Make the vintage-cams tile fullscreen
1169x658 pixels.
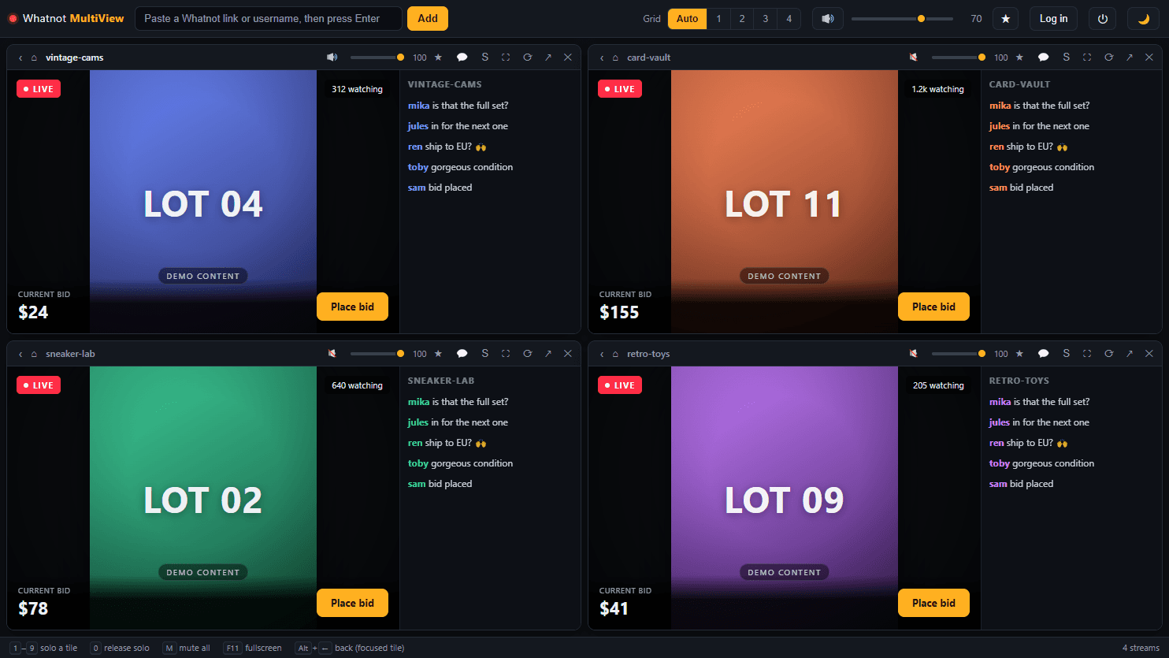[506, 58]
